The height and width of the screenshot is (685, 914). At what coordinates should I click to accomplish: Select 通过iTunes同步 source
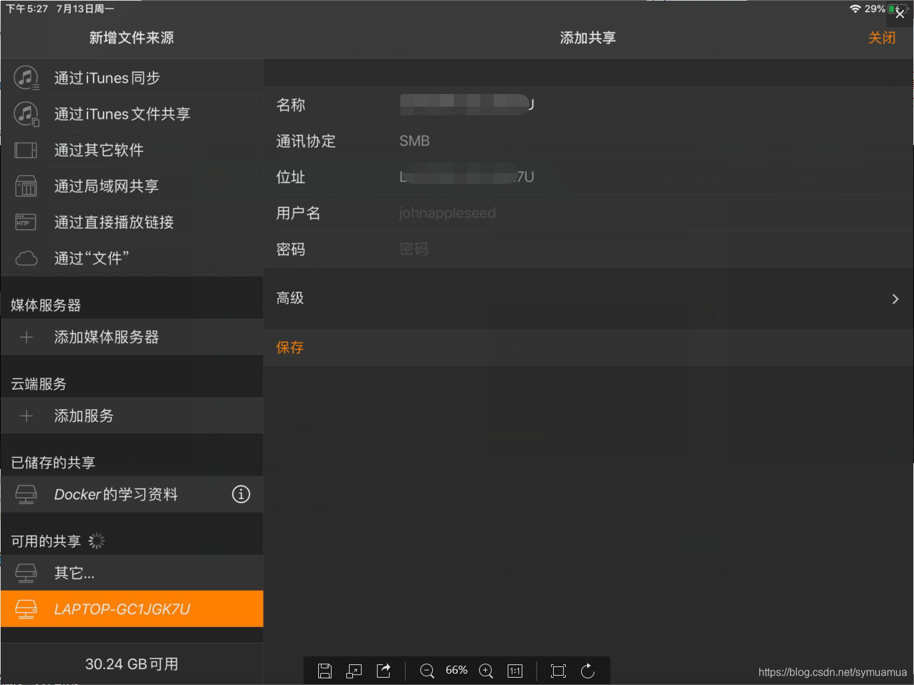coord(132,78)
